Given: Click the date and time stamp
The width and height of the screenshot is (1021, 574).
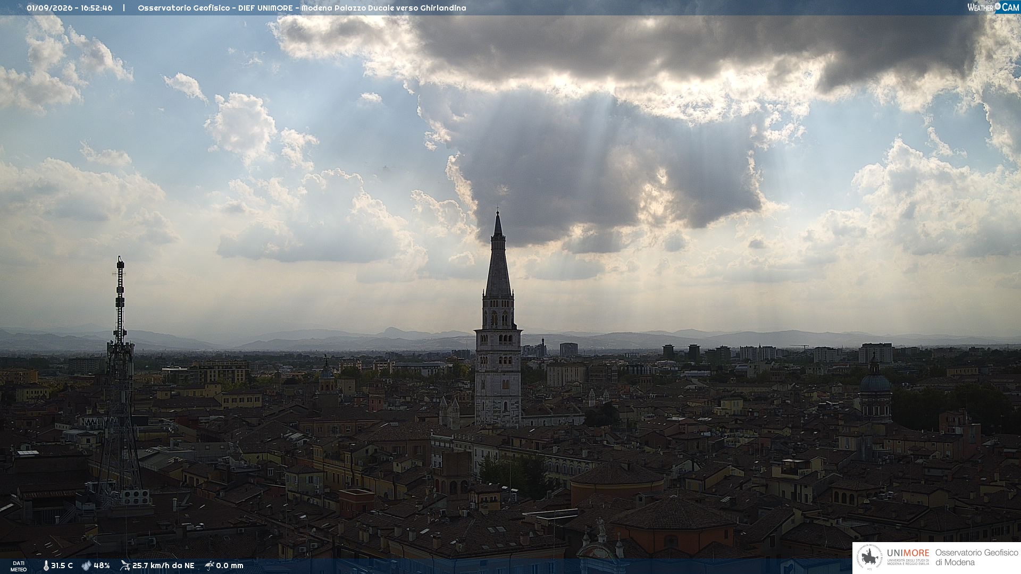Looking at the screenshot, I should pyautogui.click(x=70, y=8).
